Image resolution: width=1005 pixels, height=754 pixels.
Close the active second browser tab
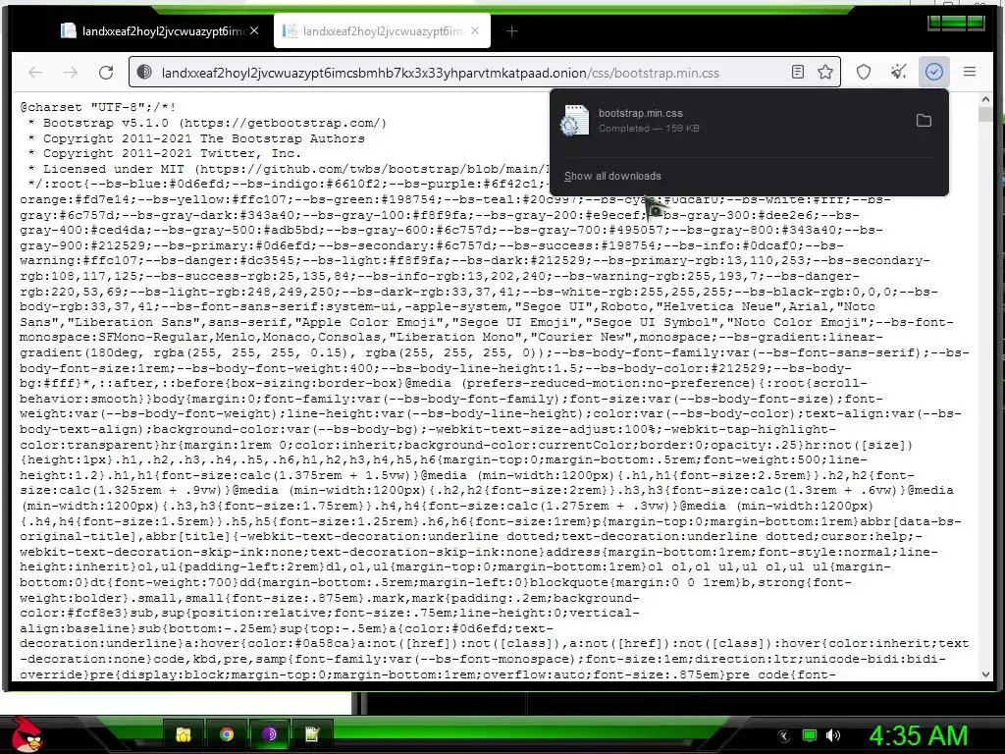(475, 30)
